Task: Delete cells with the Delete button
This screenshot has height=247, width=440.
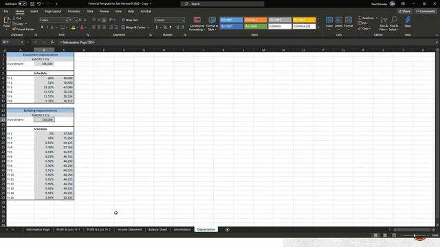Action: [x=339, y=23]
